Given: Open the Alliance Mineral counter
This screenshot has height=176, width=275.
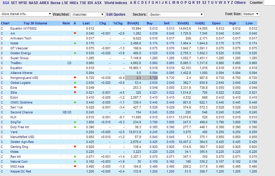Looking at the screenshot, I should (21, 73).
